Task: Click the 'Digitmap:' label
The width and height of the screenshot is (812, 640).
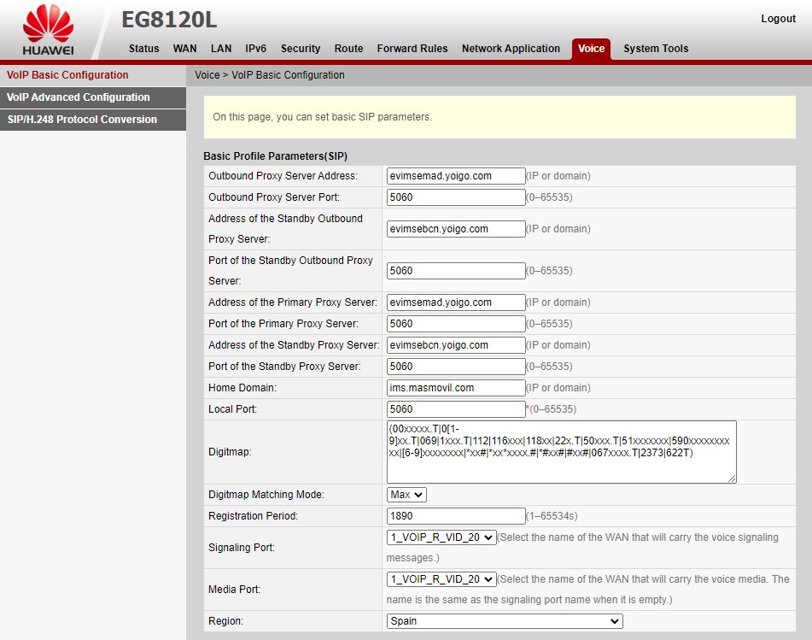Action: tap(230, 452)
